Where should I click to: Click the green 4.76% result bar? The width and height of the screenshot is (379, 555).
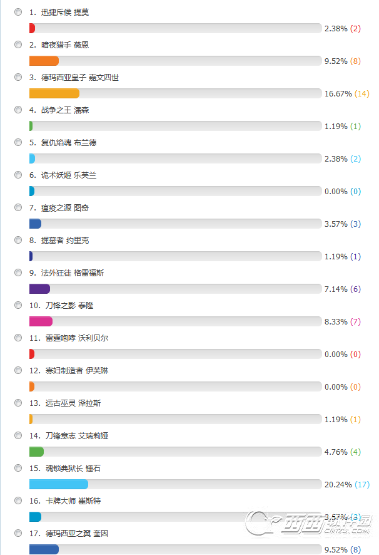(36, 452)
